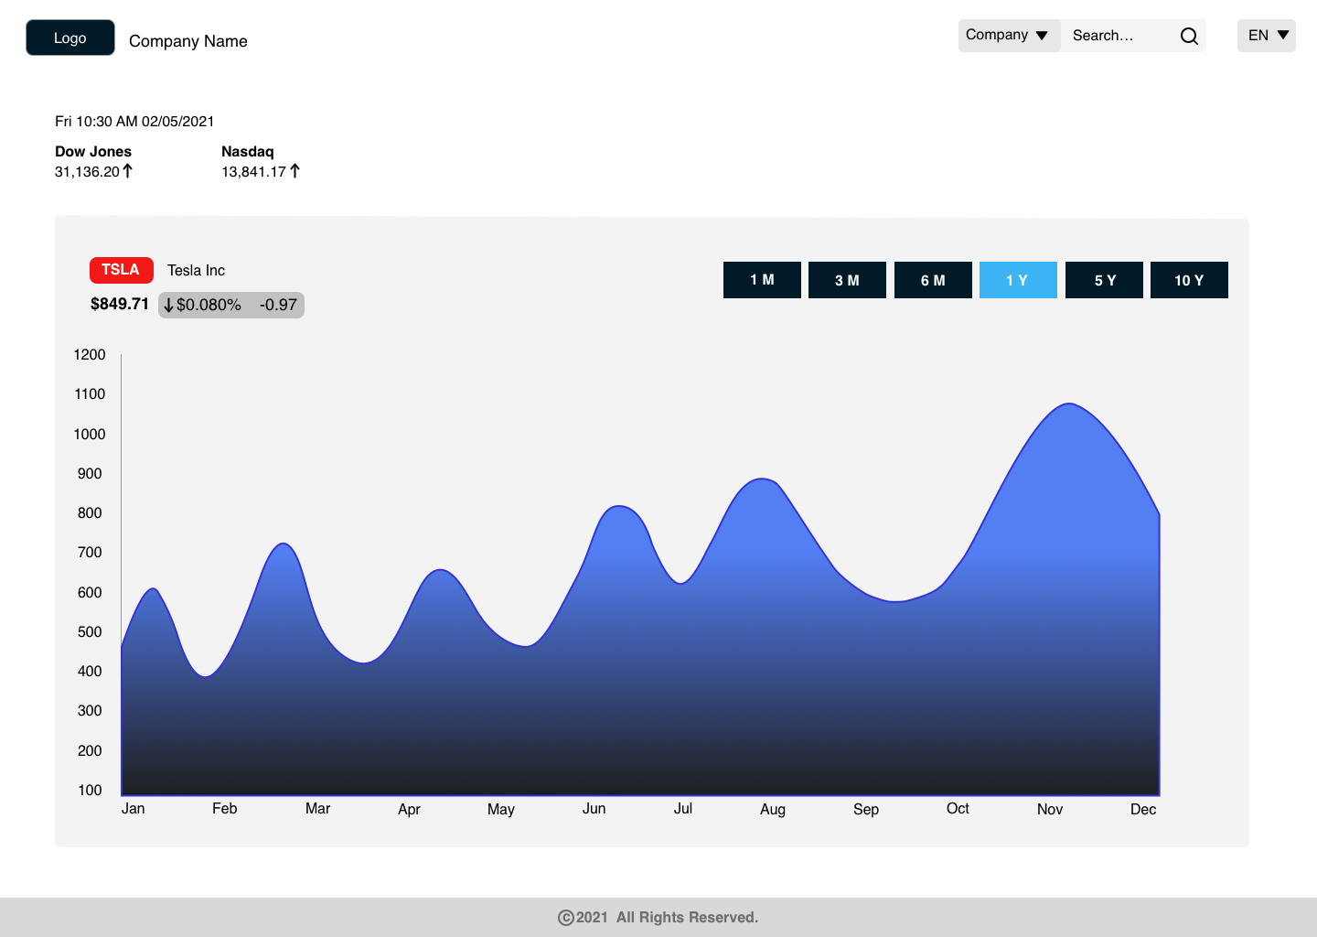
Task: Expand the EN language selector
Action: point(1267,35)
